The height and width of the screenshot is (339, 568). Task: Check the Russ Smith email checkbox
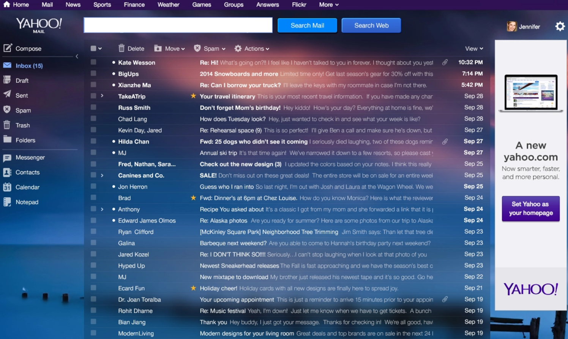click(x=93, y=107)
